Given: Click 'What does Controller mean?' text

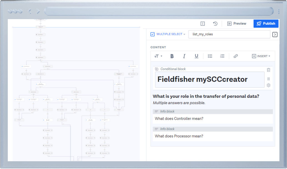Looking at the screenshot, I should point(179,119).
